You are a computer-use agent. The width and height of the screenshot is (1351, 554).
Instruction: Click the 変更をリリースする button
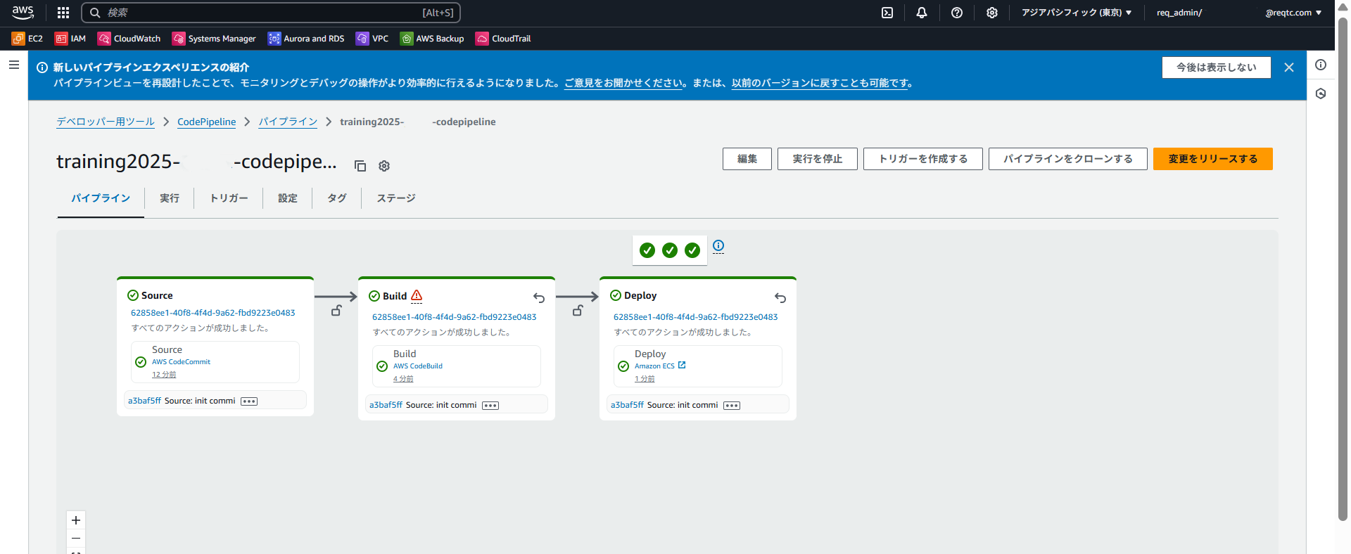(1213, 159)
